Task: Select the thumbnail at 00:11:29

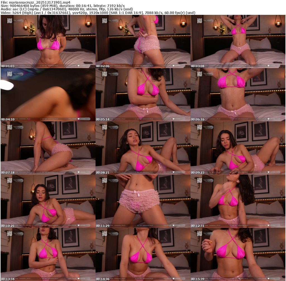Action: click(x=143, y=201)
